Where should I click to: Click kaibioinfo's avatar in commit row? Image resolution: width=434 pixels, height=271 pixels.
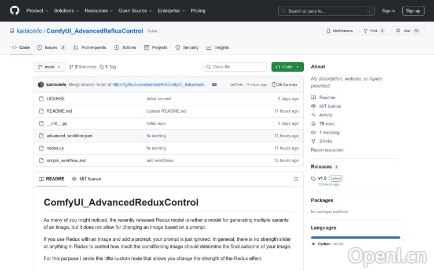(x=41, y=85)
